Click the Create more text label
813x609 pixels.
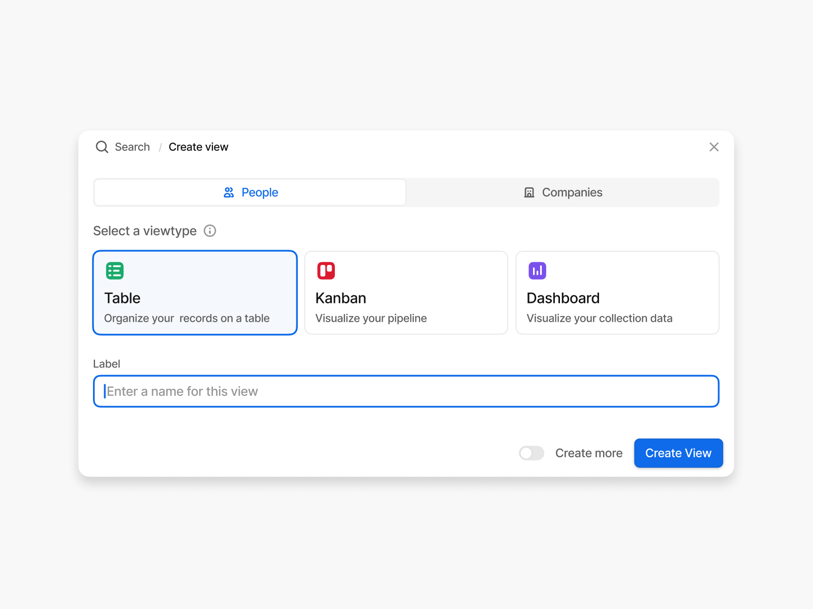point(588,453)
